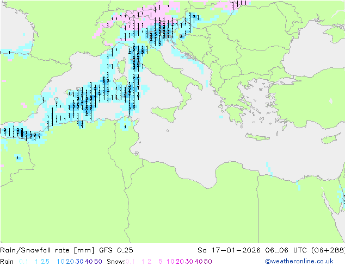Select the snow legend value 5
This screenshot has height=266, width=345.
pyautogui.click(x=160, y=262)
